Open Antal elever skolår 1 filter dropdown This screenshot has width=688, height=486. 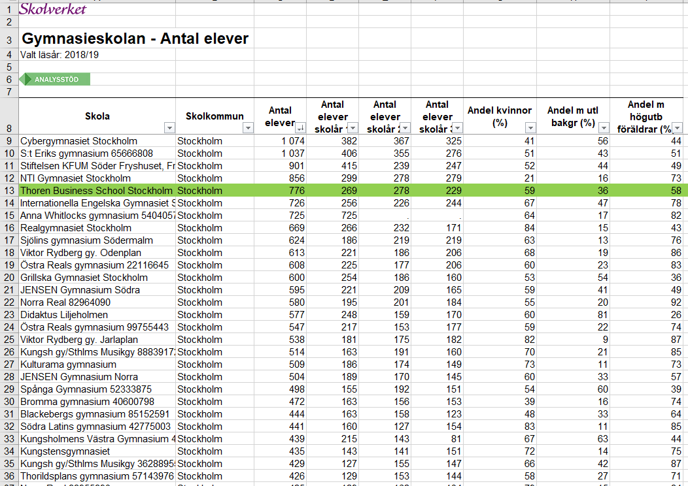click(x=353, y=127)
